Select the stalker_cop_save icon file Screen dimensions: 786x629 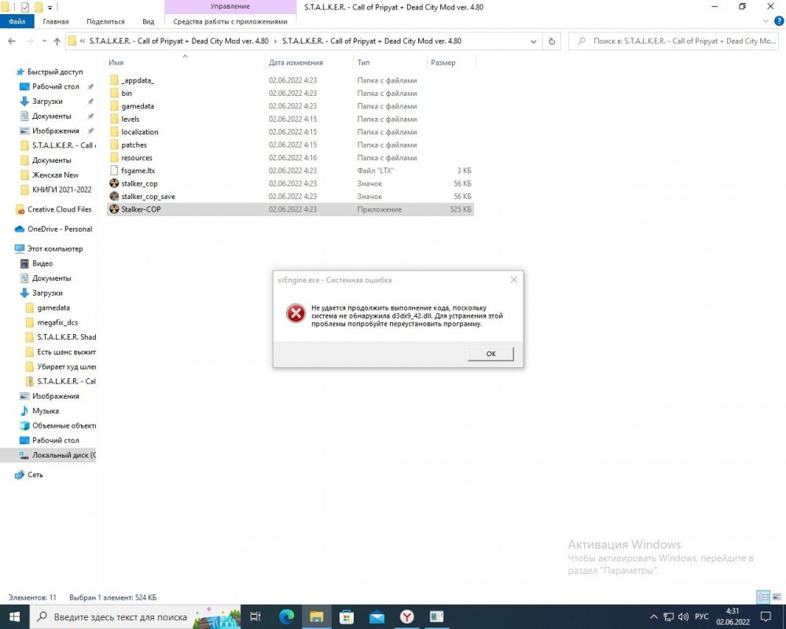(x=148, y=196)
